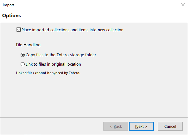188x135 pixels.
Task: Click the empty radio circle for Link to files
Action: tap(22, 64)
